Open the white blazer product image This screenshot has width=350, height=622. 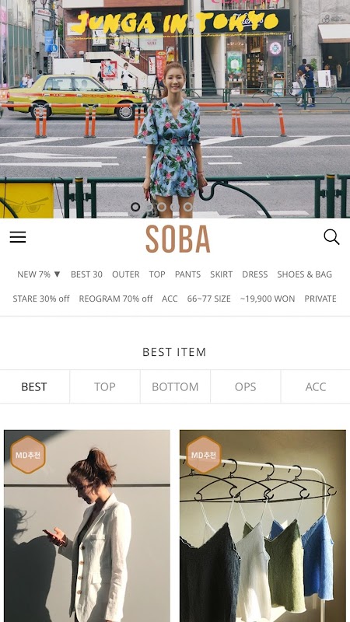pos(87,526)
